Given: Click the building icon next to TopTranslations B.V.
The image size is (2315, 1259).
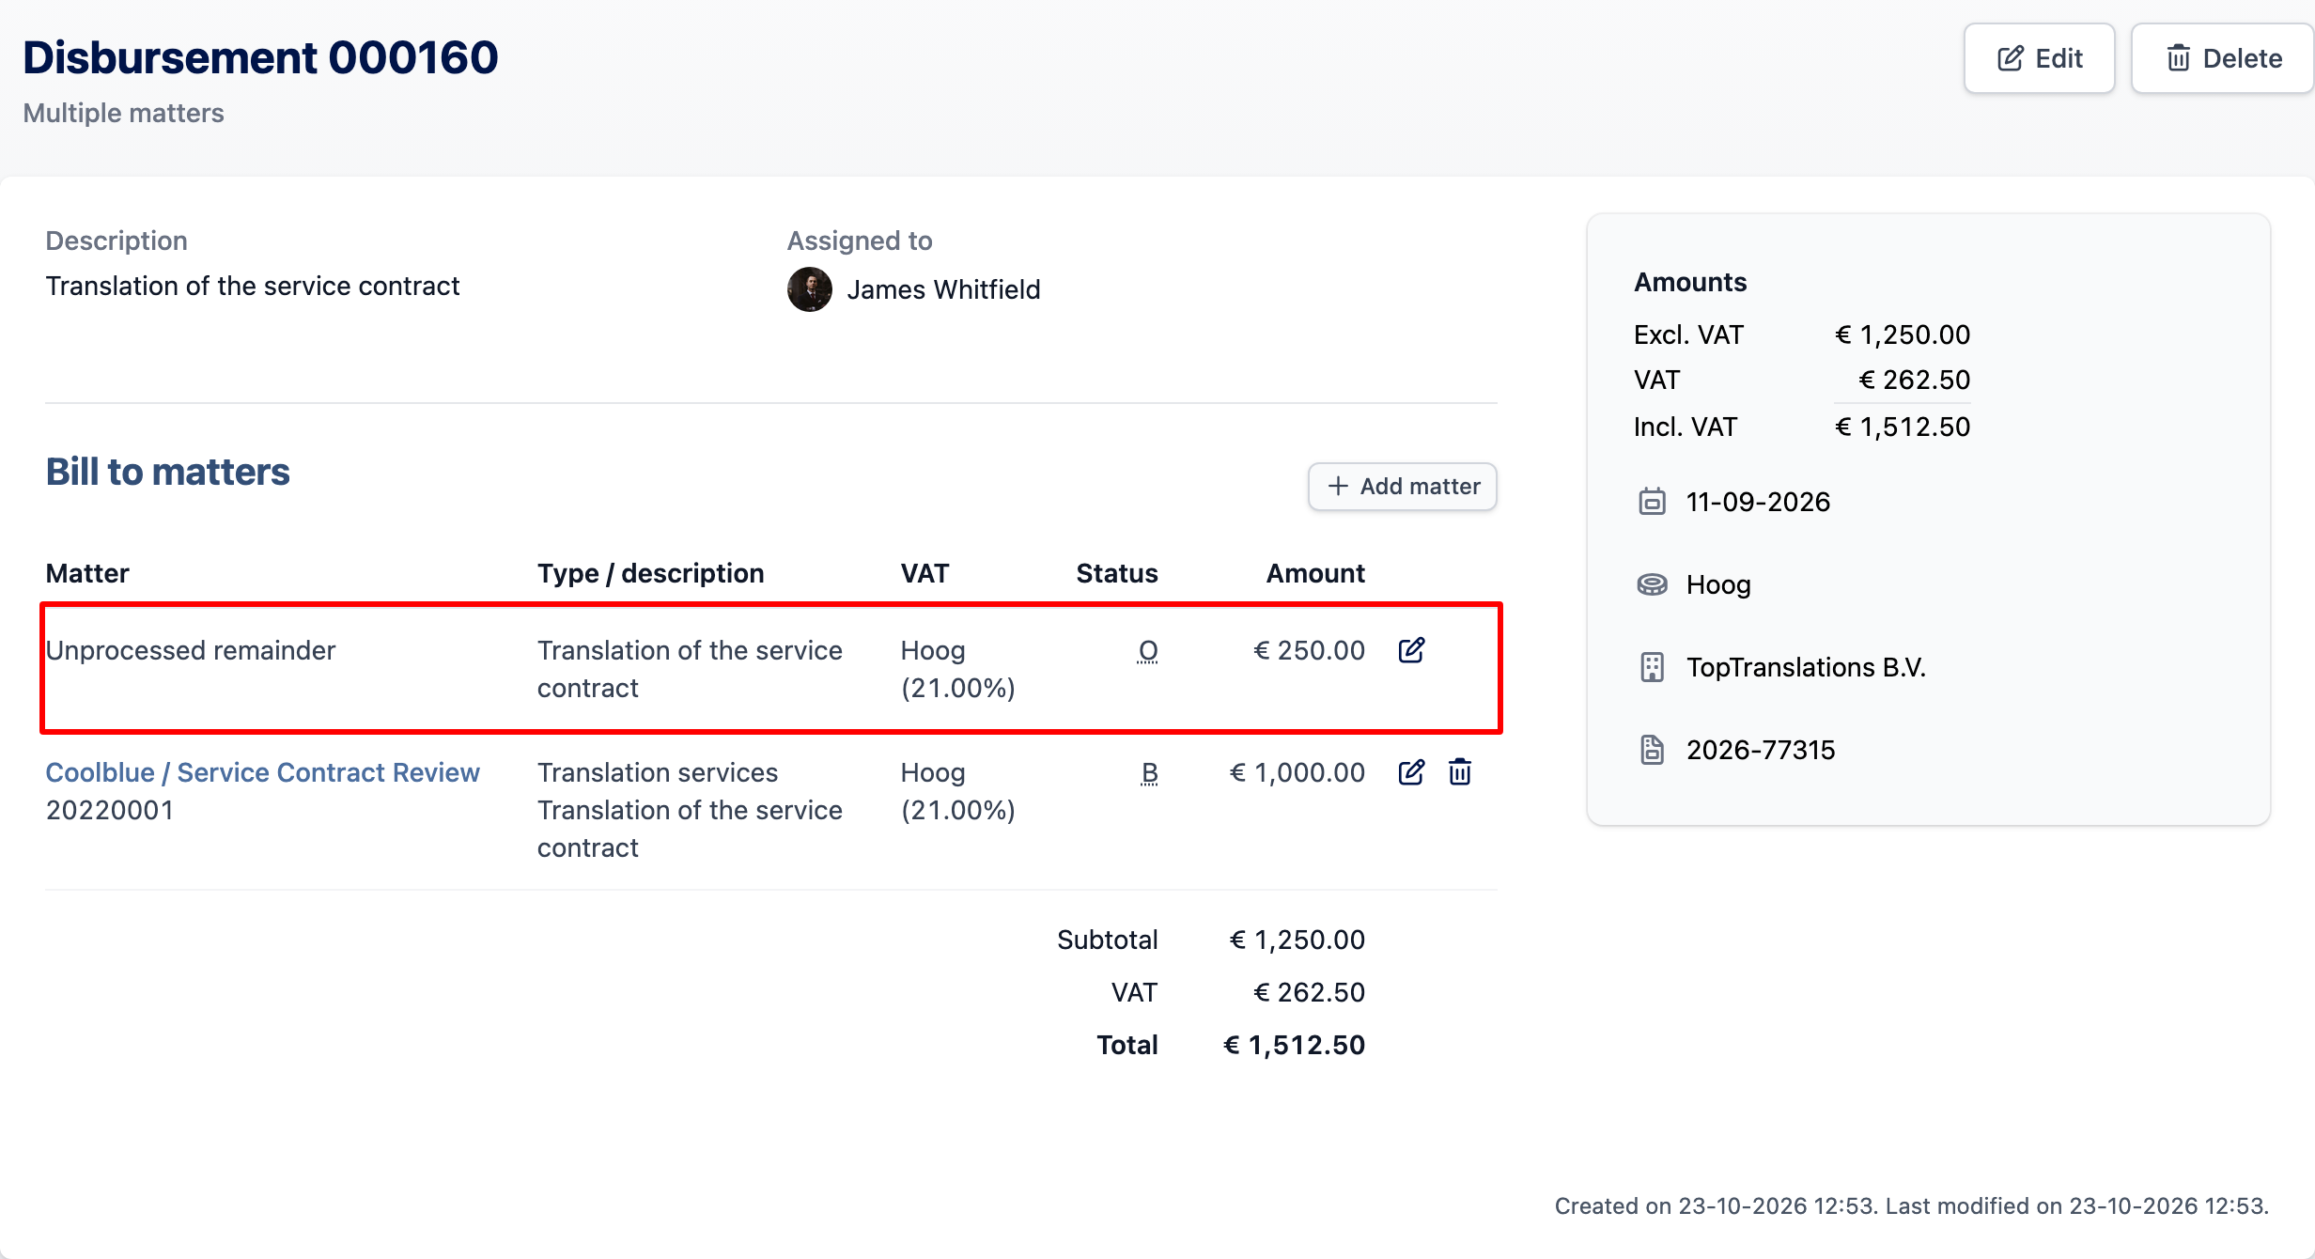Looking at the screenshot, I should point(1652,667).
